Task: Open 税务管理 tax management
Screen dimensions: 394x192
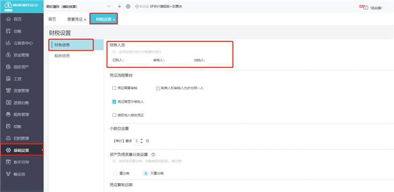Action: pos(22,114)
